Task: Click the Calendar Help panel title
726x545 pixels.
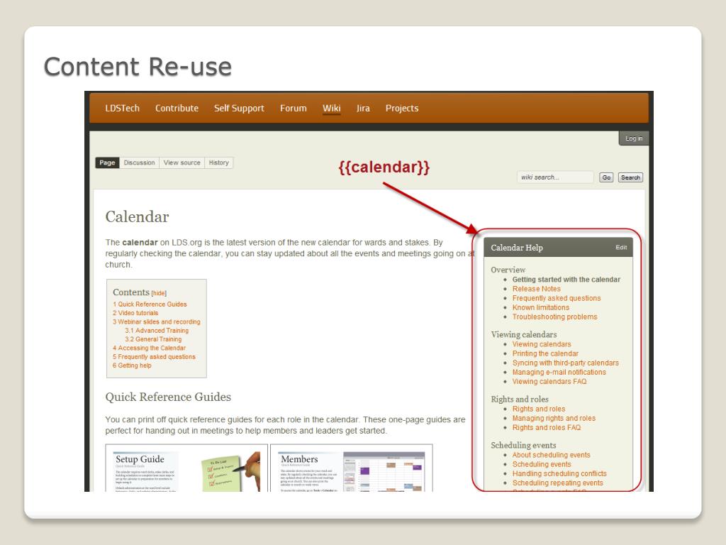Action: click(x=517, y=248)
